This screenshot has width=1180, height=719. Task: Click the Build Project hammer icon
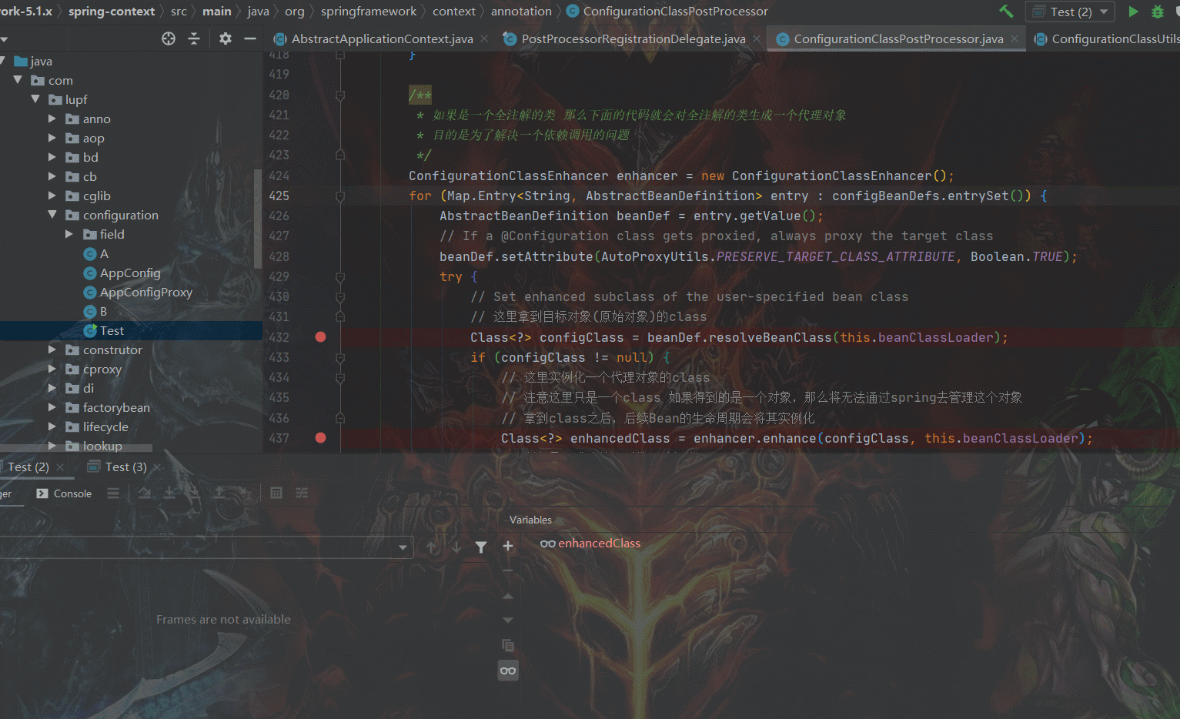[1006, 12]
